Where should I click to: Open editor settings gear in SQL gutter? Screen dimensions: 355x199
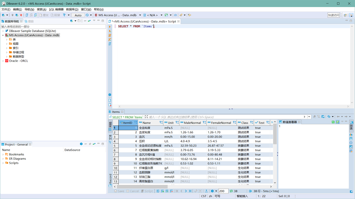pos(110,95)
